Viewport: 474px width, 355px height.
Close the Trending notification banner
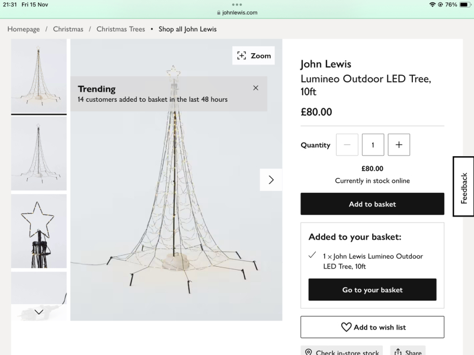(x=255, y=88)
